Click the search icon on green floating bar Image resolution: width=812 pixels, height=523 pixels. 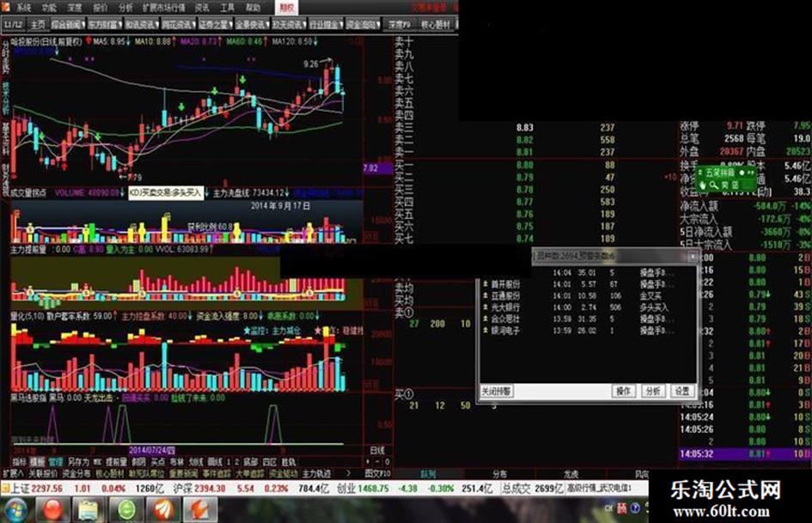(713, 185)
